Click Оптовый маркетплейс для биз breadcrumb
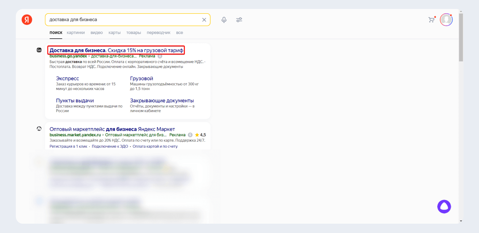Viewport: 479px width, 233px height. (x=136, y=135)
